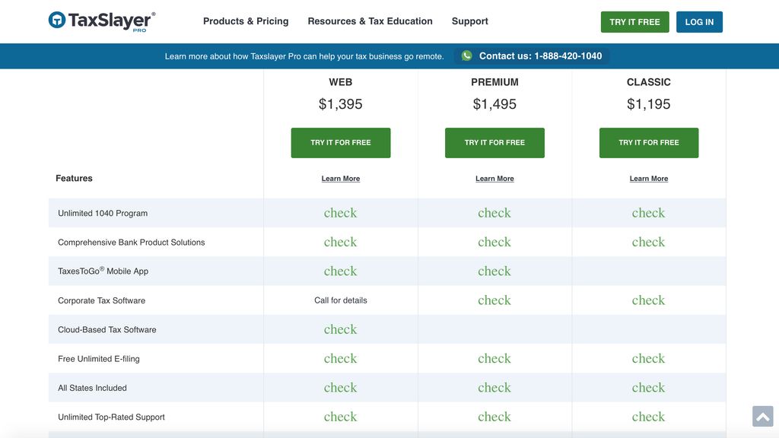
Task: Open Learn More under the CLASSIC plan
Action: point(648,178)
